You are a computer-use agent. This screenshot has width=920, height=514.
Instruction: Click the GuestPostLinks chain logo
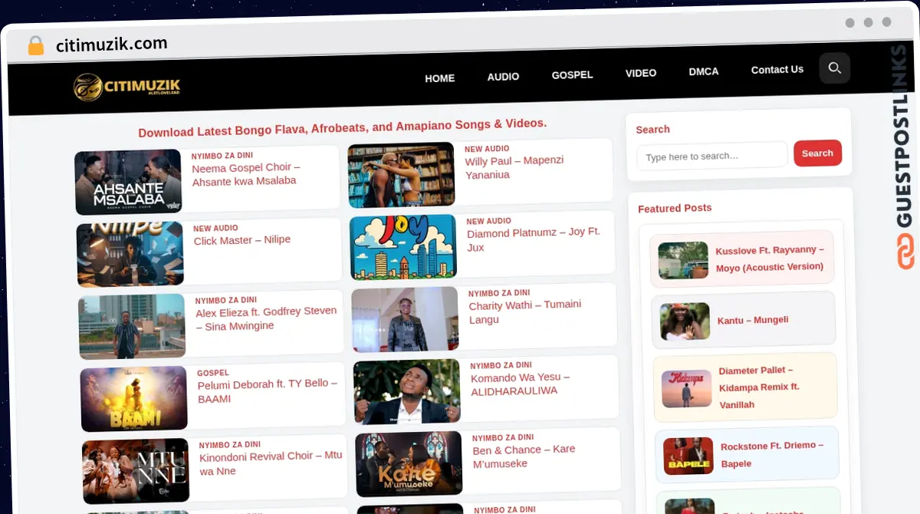905,252
